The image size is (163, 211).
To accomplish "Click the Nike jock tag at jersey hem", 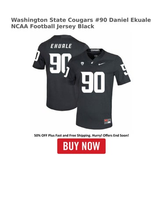I will [x=108, y=121].
